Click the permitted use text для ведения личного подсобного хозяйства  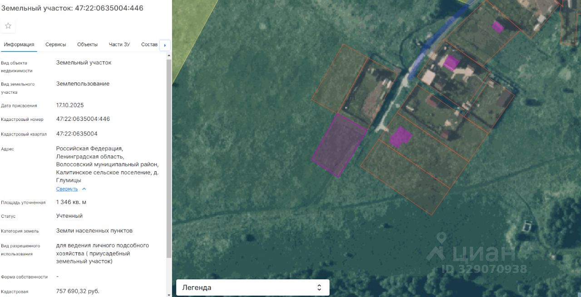[x=103, y=253]
